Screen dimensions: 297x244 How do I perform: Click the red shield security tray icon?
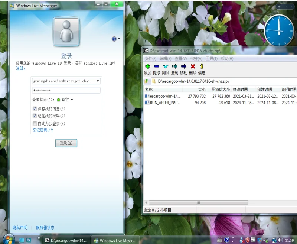coord(247,240)
